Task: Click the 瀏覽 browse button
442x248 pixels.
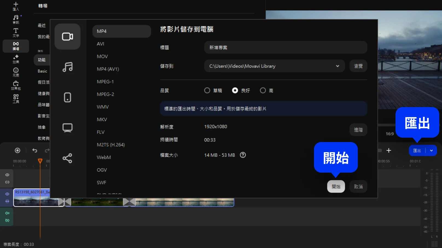Action: (x=358, y=66)
